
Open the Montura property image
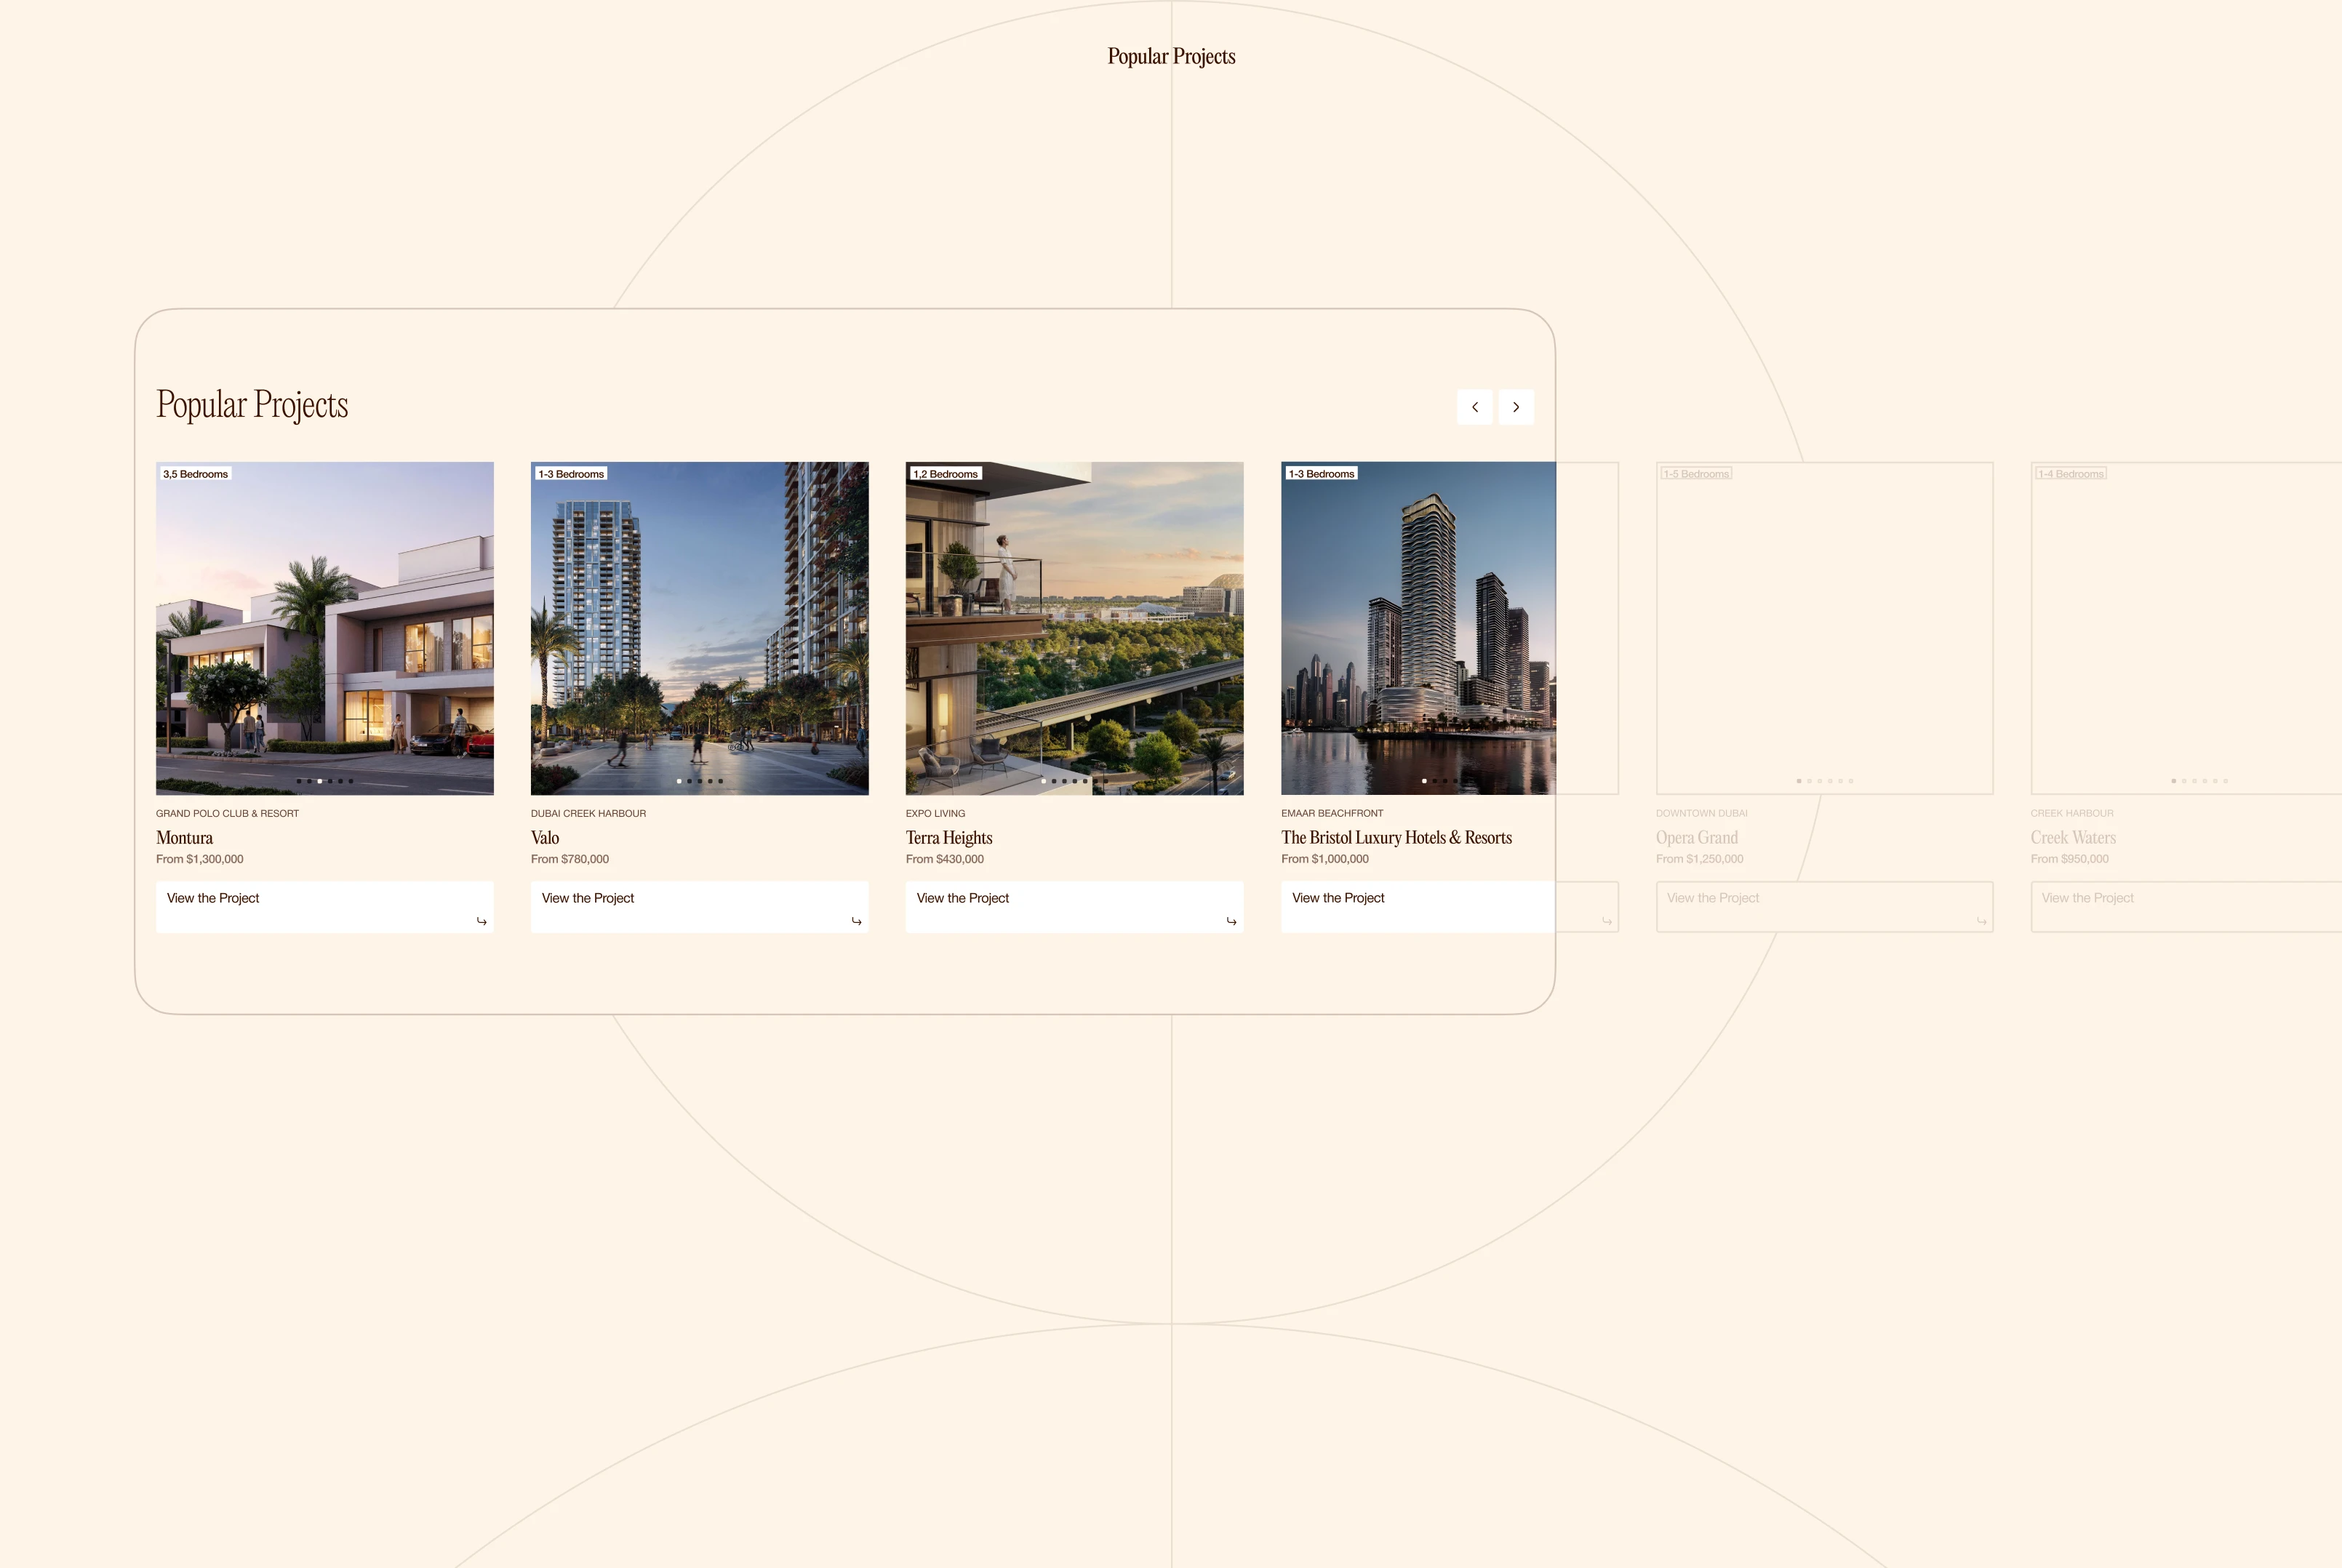(x=325, y=628)
